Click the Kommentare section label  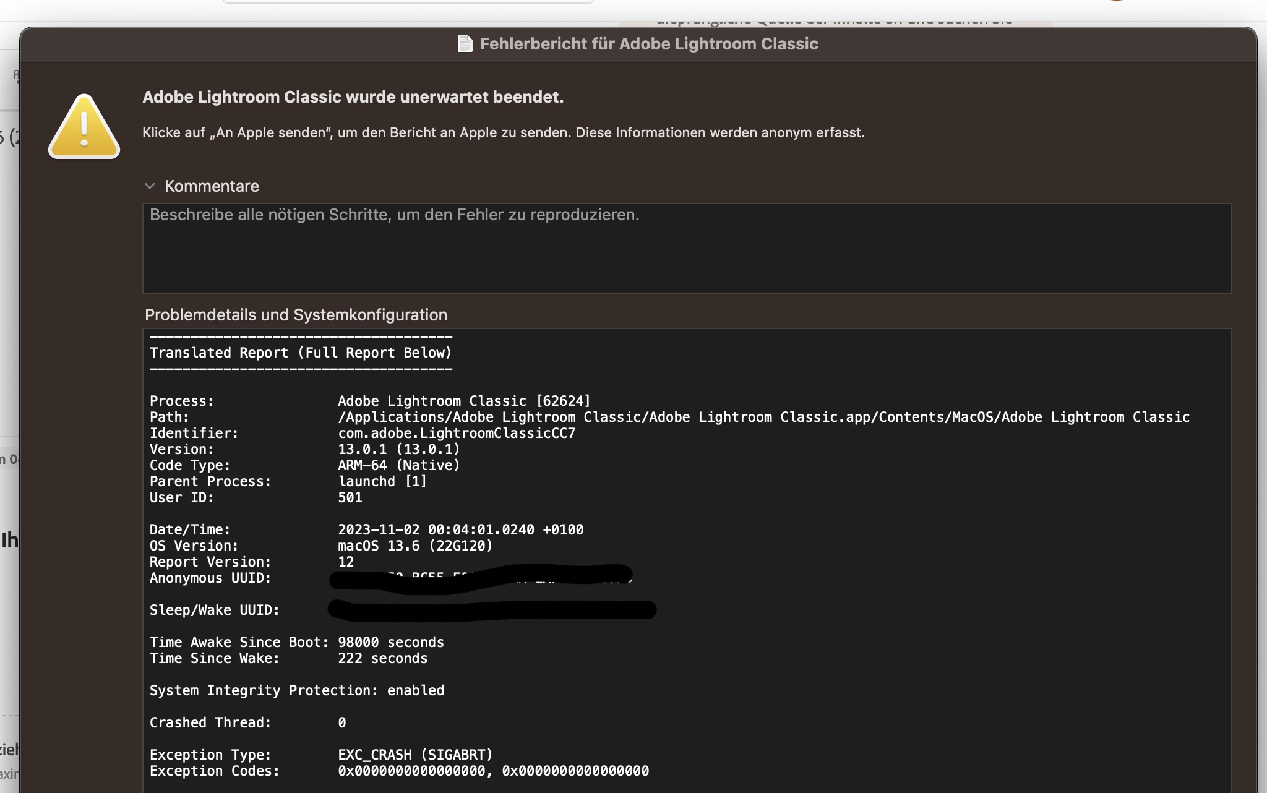pyautogui.click(x=212, y=186)
